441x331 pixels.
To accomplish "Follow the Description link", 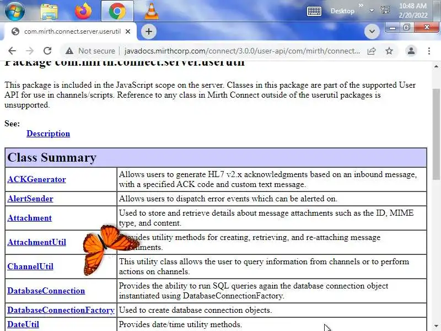I will [48, 134].
